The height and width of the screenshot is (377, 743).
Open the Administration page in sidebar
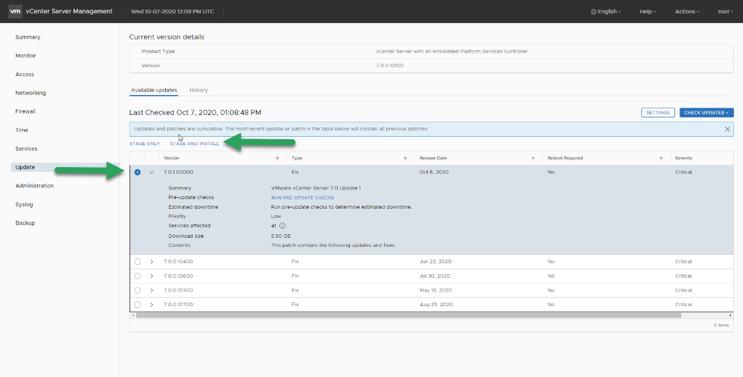pyautogui.click(x=35, y=186)
